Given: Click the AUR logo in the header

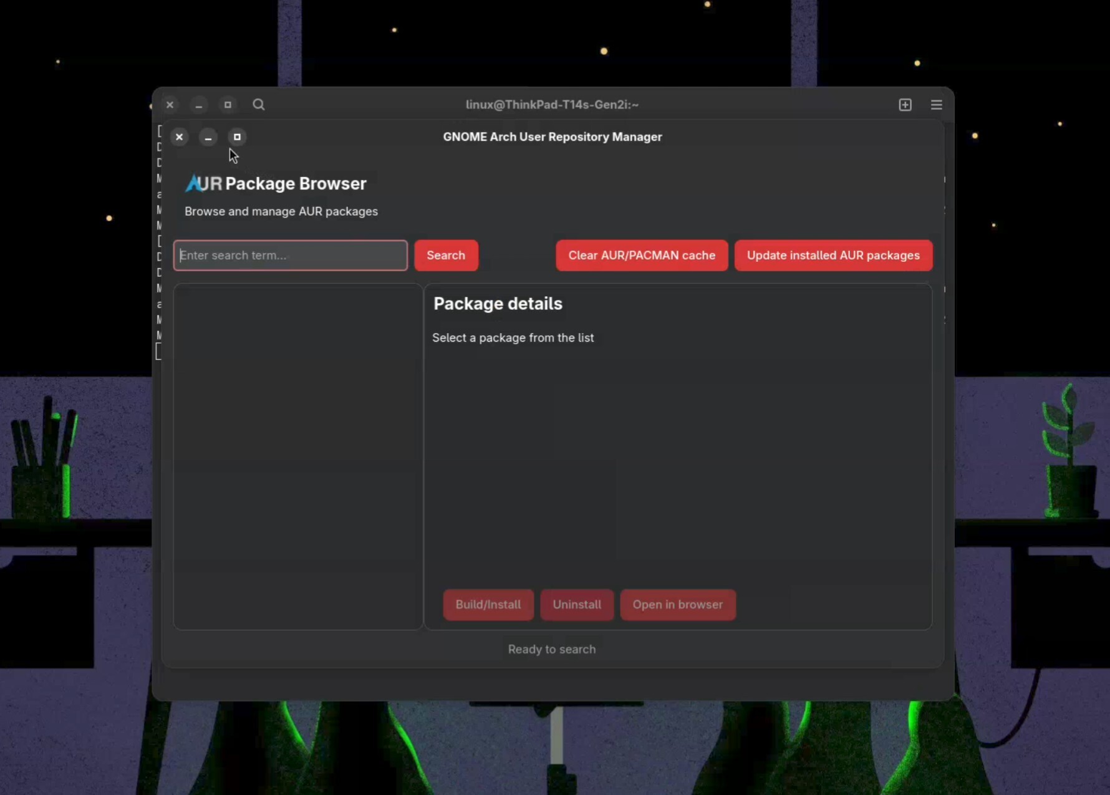Looking at the screenshot, I should coord(203,183).
